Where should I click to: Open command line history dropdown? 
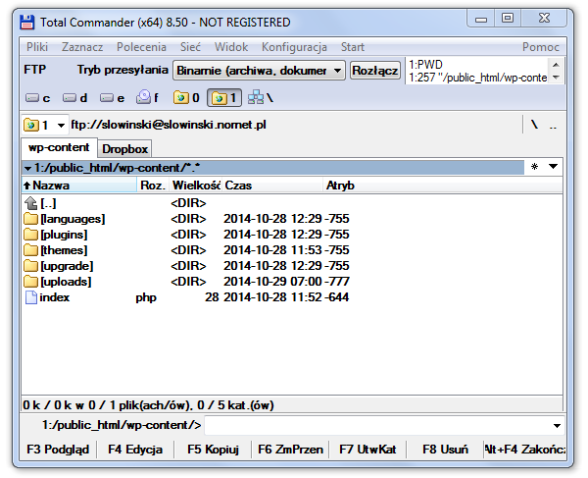[557, 425]
